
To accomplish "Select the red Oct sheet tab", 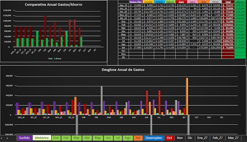I will click(169, 138).
